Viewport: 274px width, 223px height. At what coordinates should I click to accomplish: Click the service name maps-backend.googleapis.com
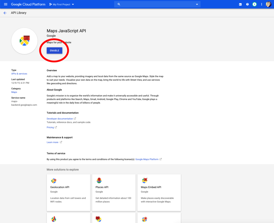(x=24, y=103)
